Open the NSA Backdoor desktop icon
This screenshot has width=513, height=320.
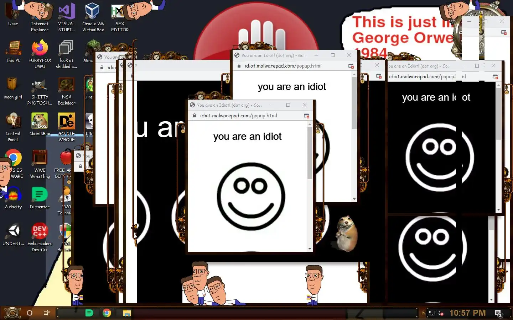tap(66, 91)
